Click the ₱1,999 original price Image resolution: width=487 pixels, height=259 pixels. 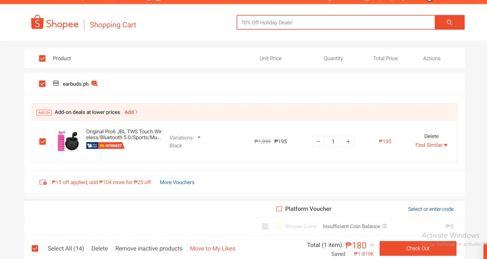pyautogui.click(x=263, y=141)
